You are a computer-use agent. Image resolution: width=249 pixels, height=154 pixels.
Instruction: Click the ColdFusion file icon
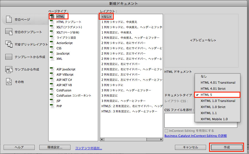point(52,90)
